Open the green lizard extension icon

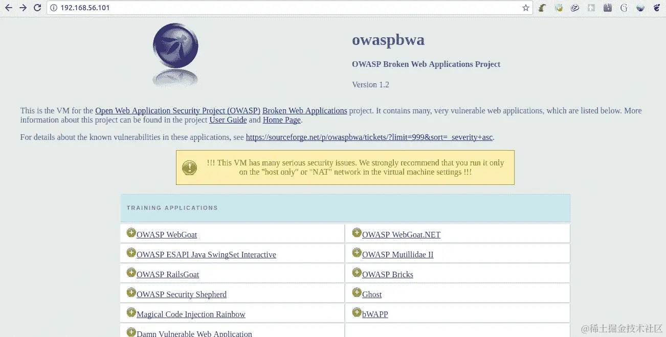tap(542, 8)
